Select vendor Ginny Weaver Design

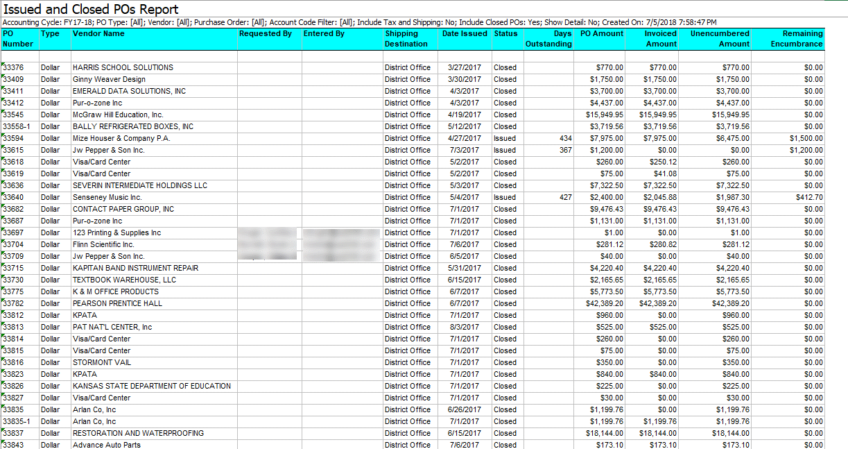coord(109,80)
